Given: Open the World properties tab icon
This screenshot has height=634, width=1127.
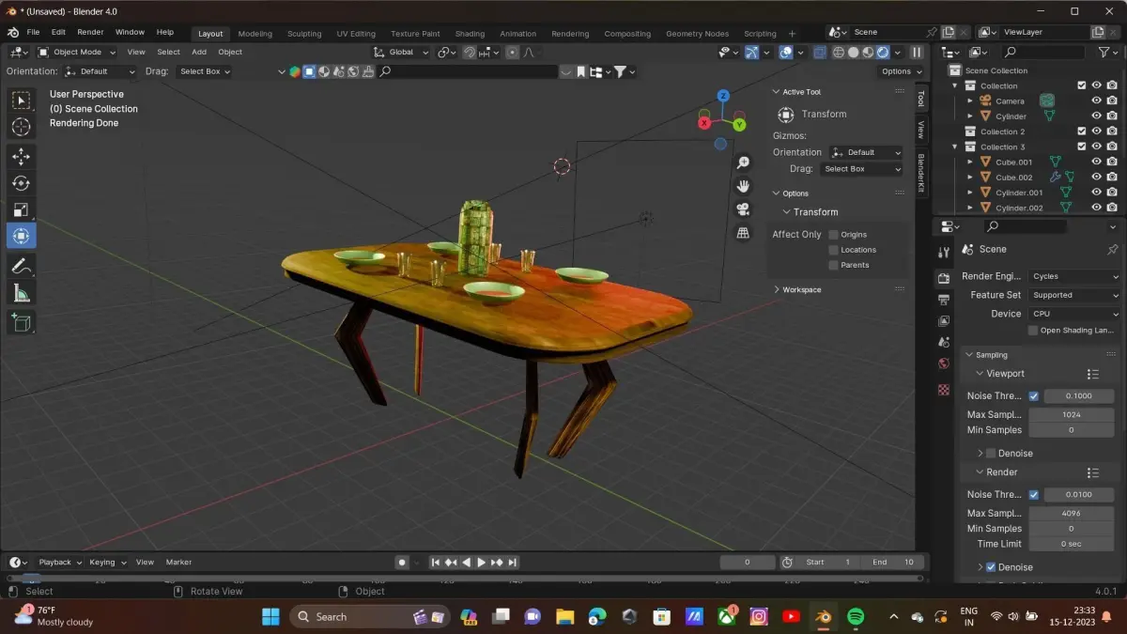Looking at the screenshot, I should coord(943,364).
